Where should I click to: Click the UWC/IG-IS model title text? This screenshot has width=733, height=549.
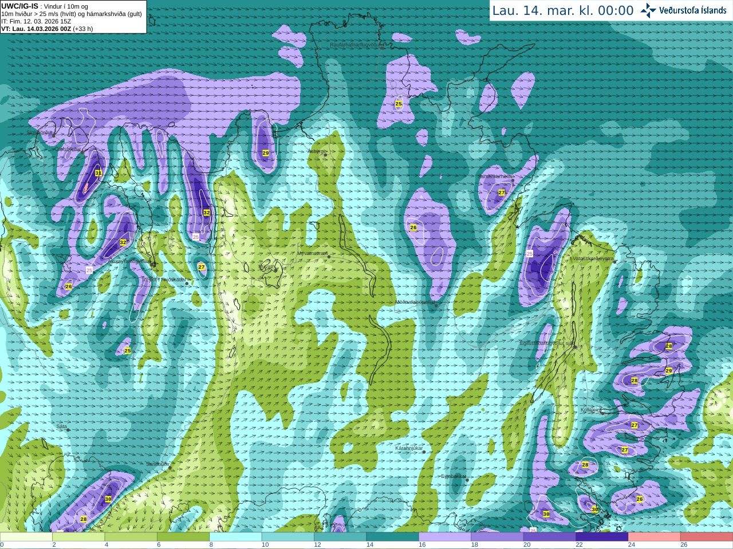pos(19,6)
